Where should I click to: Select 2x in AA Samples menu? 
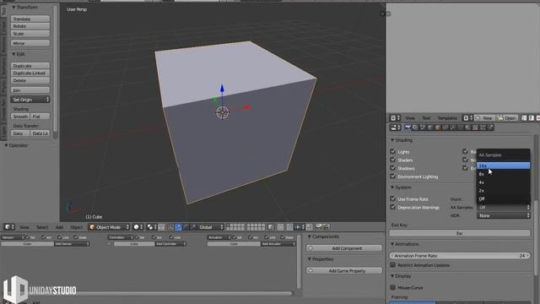click(503, 190)
